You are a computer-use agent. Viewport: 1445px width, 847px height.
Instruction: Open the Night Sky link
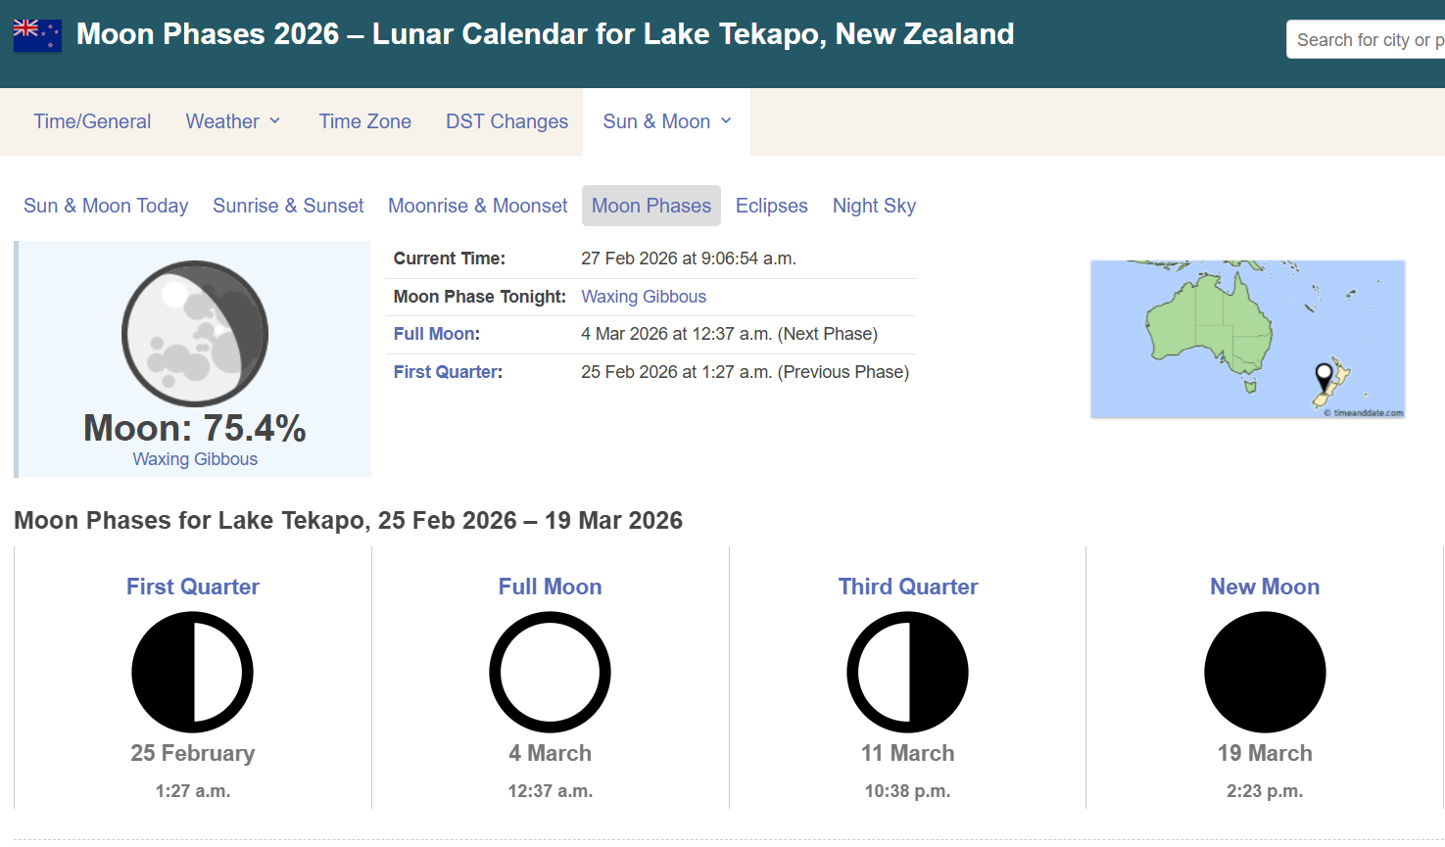pos(874,206)
